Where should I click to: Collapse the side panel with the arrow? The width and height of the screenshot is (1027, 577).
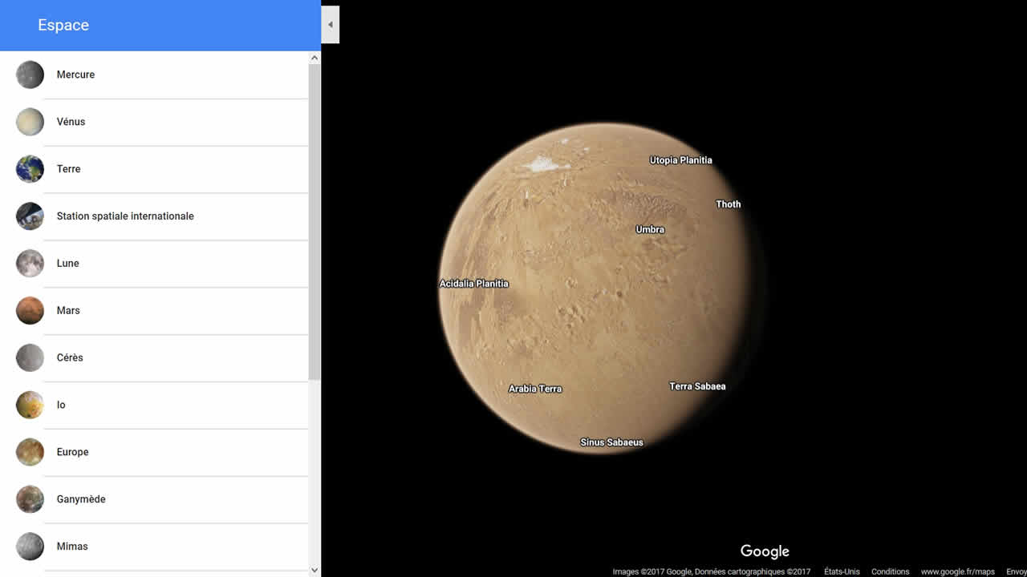330,25
